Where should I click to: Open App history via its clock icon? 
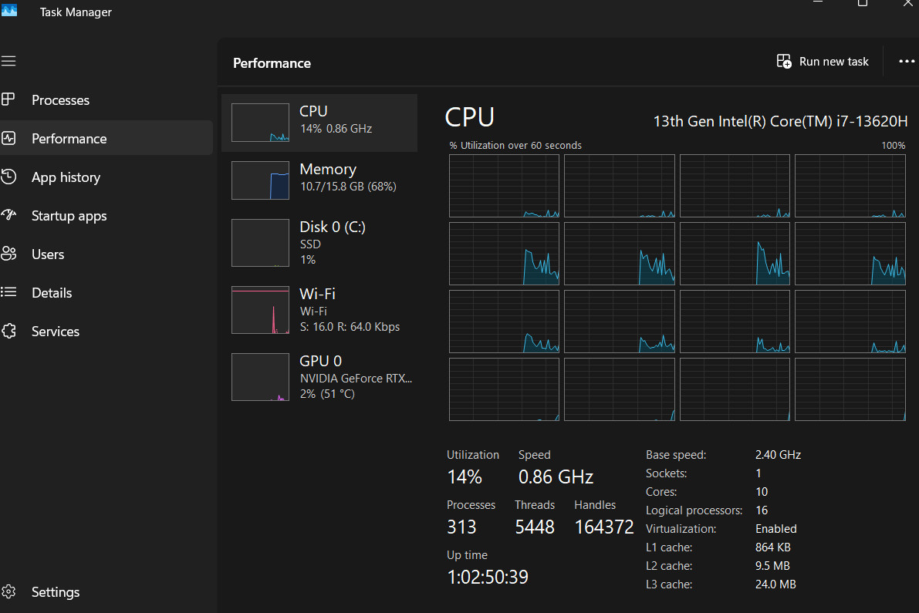pos(8,177)
